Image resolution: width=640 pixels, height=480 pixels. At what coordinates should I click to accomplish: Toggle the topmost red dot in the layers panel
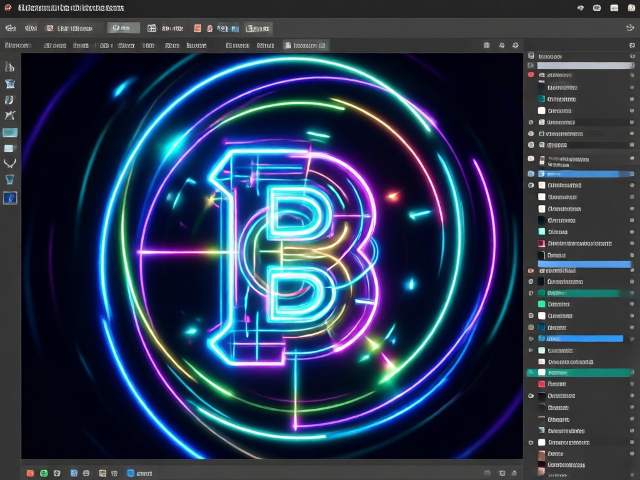[x=531, y=75]
